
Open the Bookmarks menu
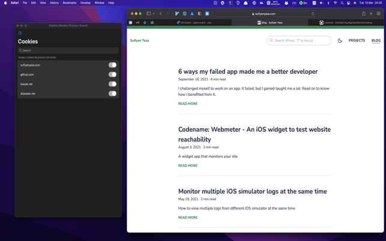[70, 3]
